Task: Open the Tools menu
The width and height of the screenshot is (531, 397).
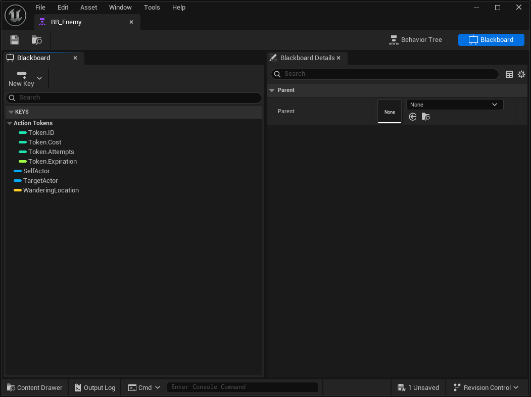Action: 152,8
